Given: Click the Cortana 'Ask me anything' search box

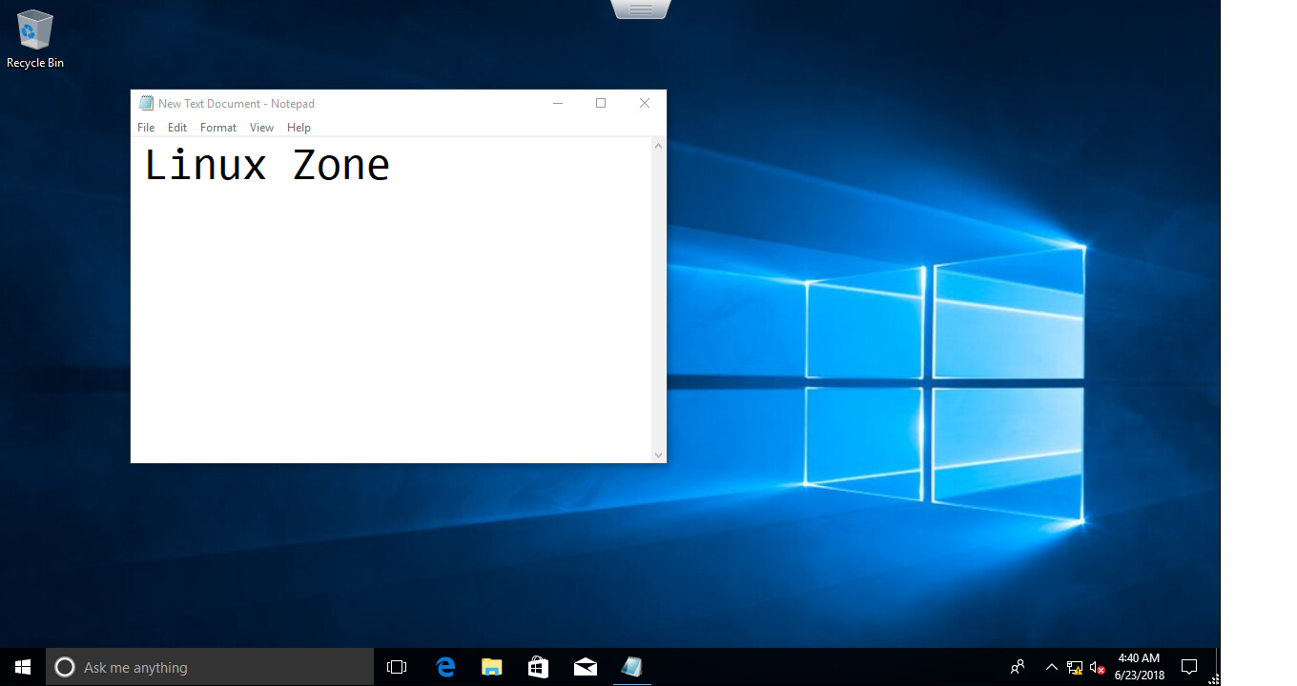Looking at the screenshot, I should [210, 667].
